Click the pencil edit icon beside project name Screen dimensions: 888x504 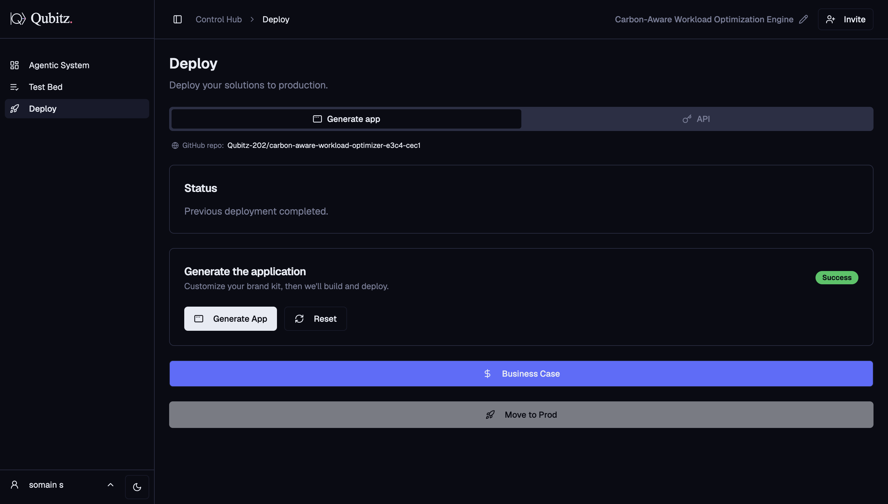click(x=803, y=19)
